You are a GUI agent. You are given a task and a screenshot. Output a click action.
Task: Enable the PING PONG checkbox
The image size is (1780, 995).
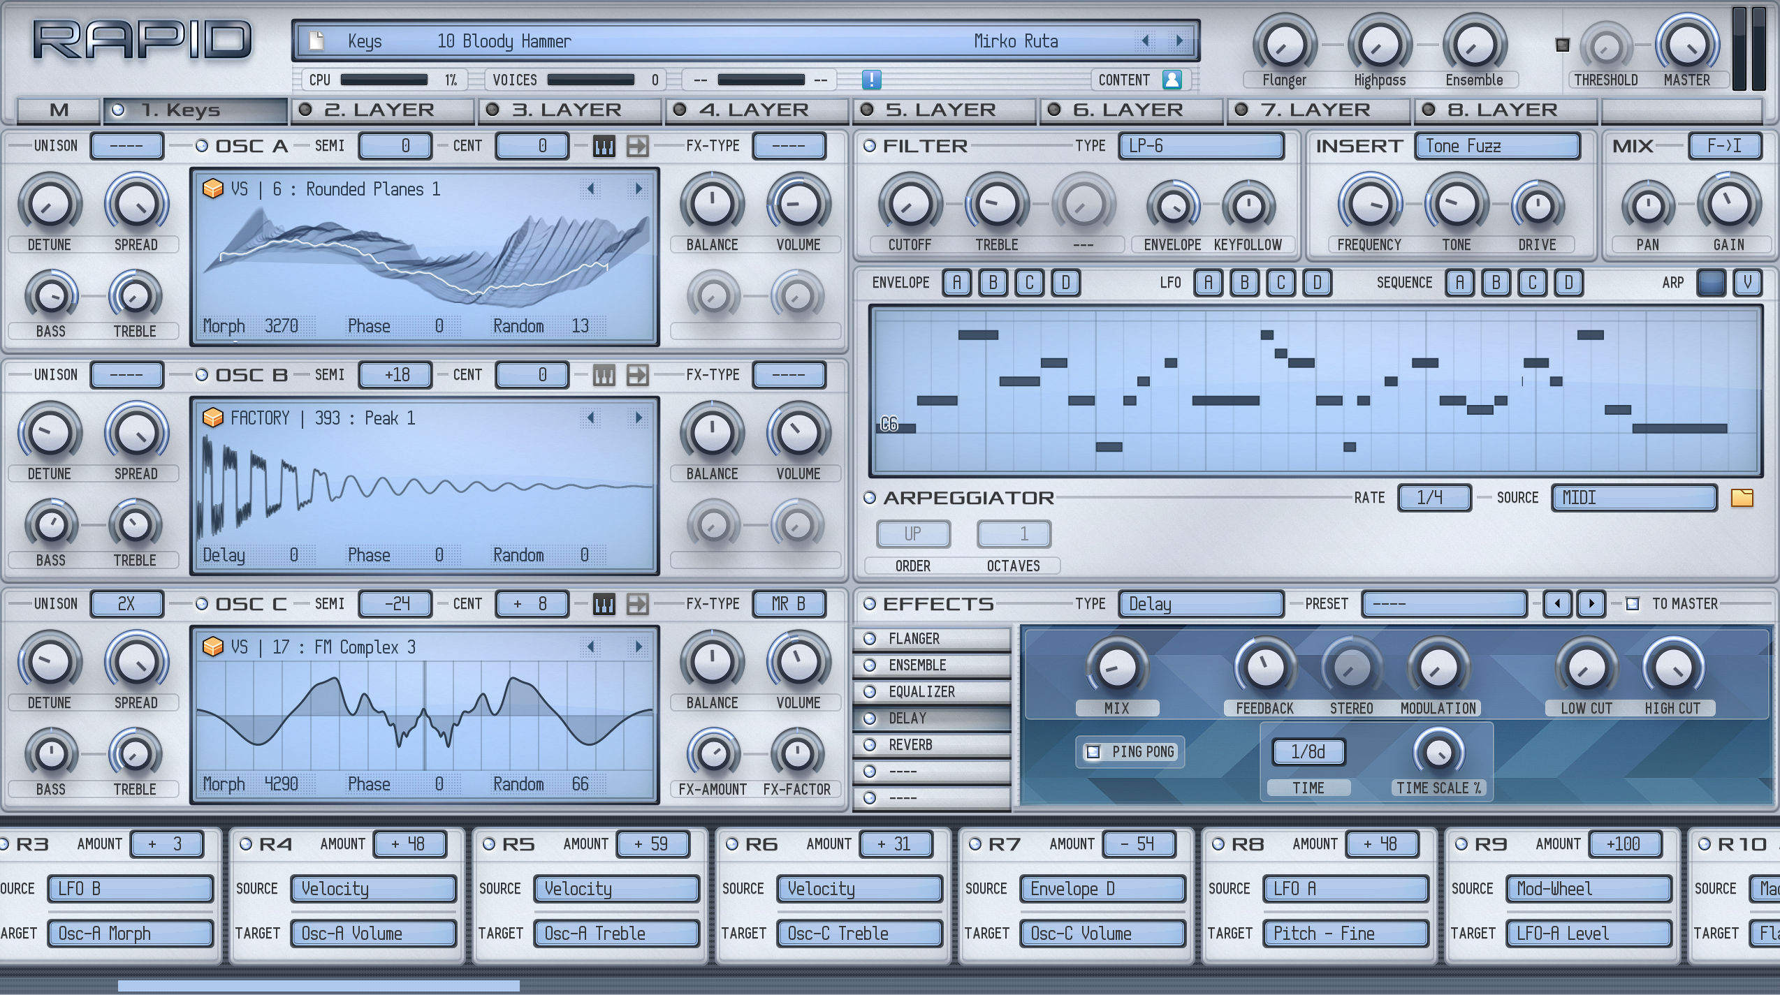[1093, 752]
